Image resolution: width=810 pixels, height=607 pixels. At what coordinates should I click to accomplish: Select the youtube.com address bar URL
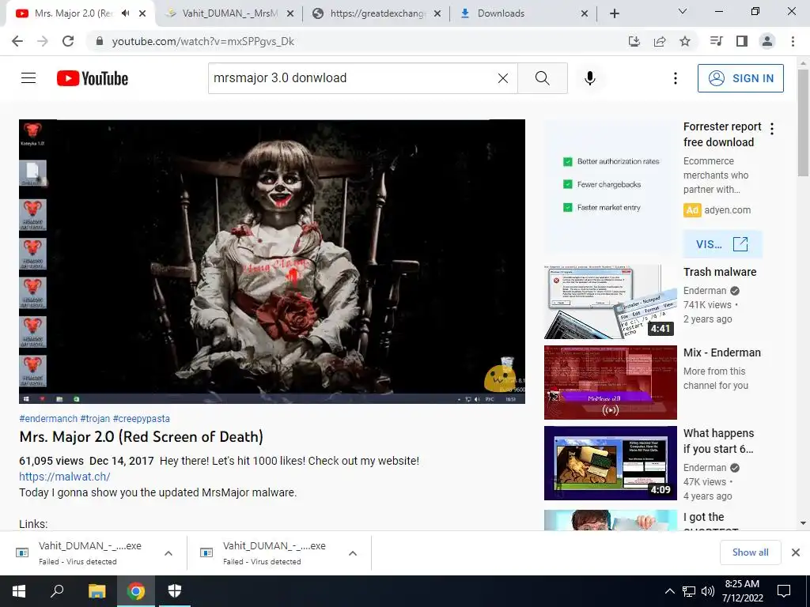203,41
